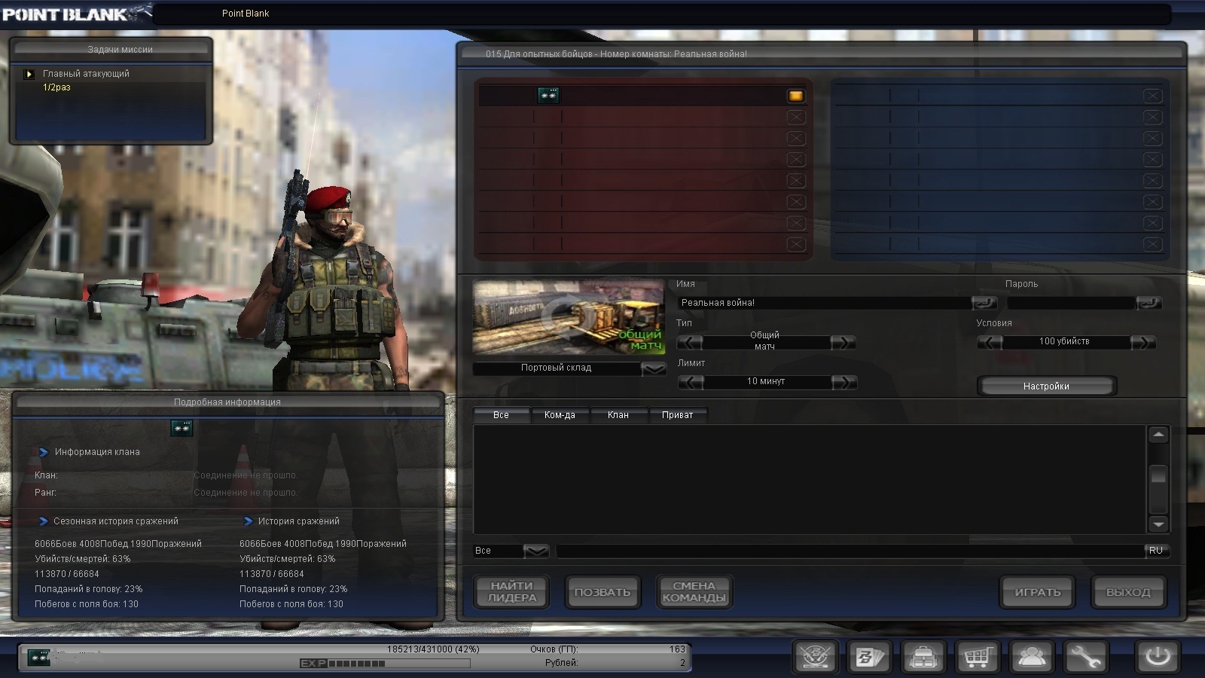The image size is (1205, 678).
Task: Expand Главный атакующий mission entry
Action: pos(29,74)
